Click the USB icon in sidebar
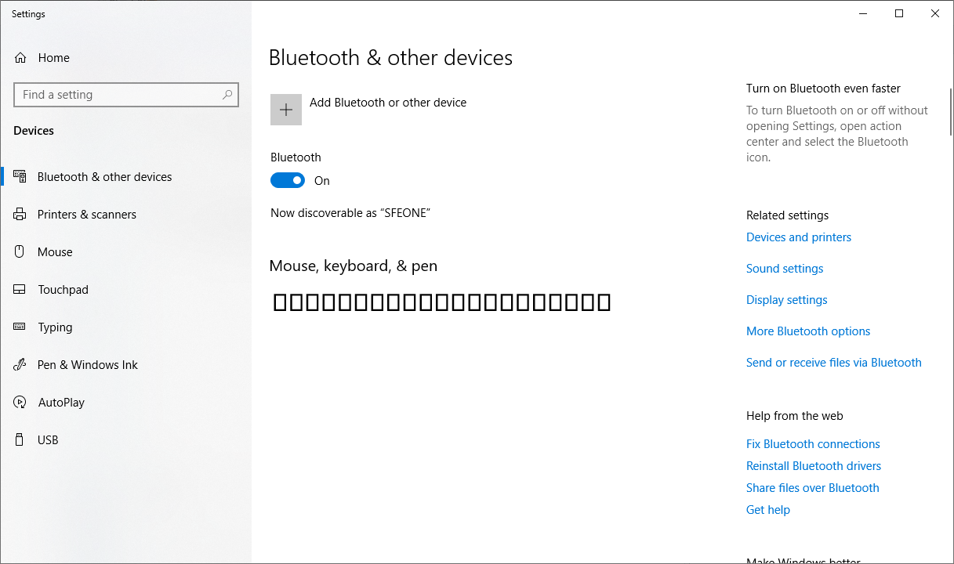The image size is (954, 564). pos(20,440)
